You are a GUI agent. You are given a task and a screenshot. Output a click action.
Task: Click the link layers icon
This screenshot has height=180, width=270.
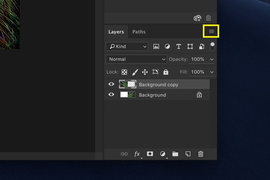point(124,154)
